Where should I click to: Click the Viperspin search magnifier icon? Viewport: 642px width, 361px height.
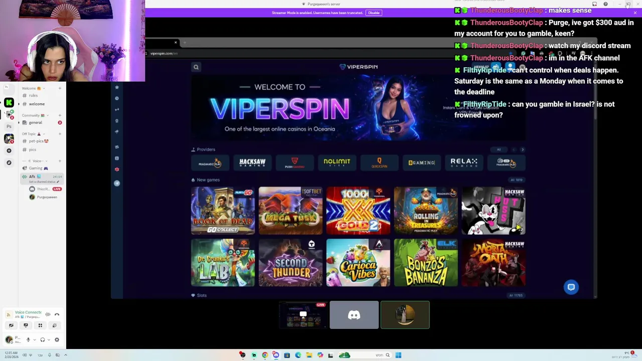click(x=196, y=67)
